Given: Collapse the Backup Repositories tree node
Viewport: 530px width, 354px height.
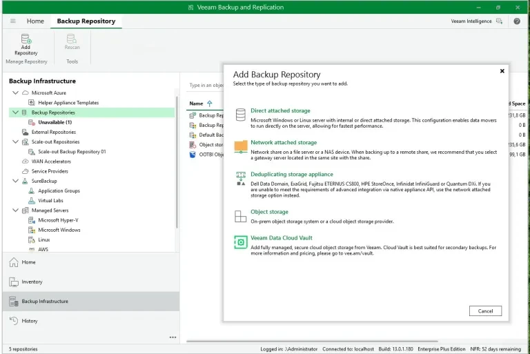Looking at the screenshot, I should (15, 112).
